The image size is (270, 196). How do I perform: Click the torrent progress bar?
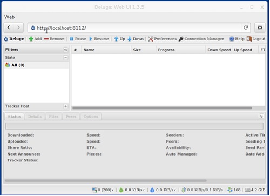pyautogui.click(x=134, y=126)
